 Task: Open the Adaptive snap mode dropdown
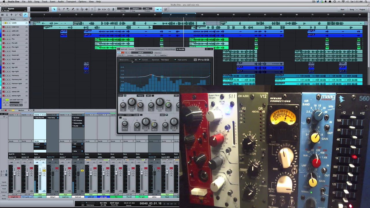click(136, 9)
